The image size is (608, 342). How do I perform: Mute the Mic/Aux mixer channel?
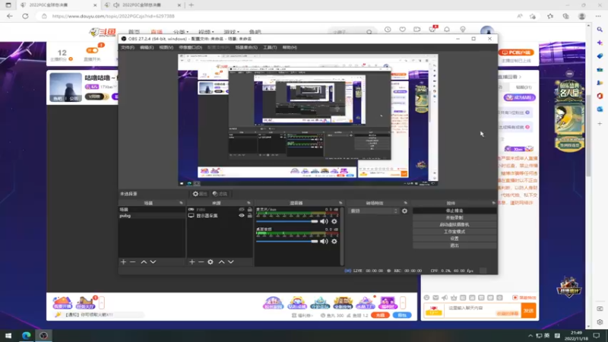[324, 221]
